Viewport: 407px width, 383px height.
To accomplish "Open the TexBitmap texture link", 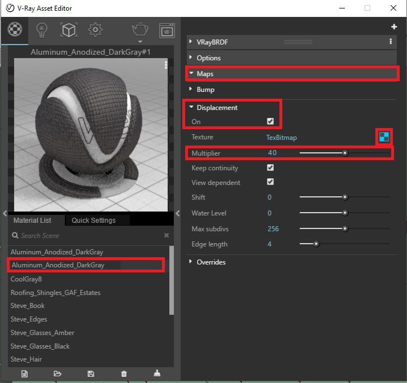I will pyautogui.click(x=281, y=138).
